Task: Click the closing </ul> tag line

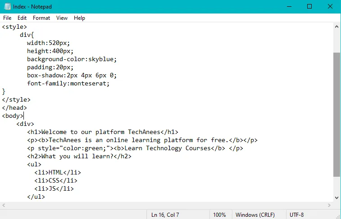Action: click(36, 197)
